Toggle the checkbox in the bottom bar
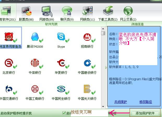This screenshot has height=117, width=162. (64, 113)
